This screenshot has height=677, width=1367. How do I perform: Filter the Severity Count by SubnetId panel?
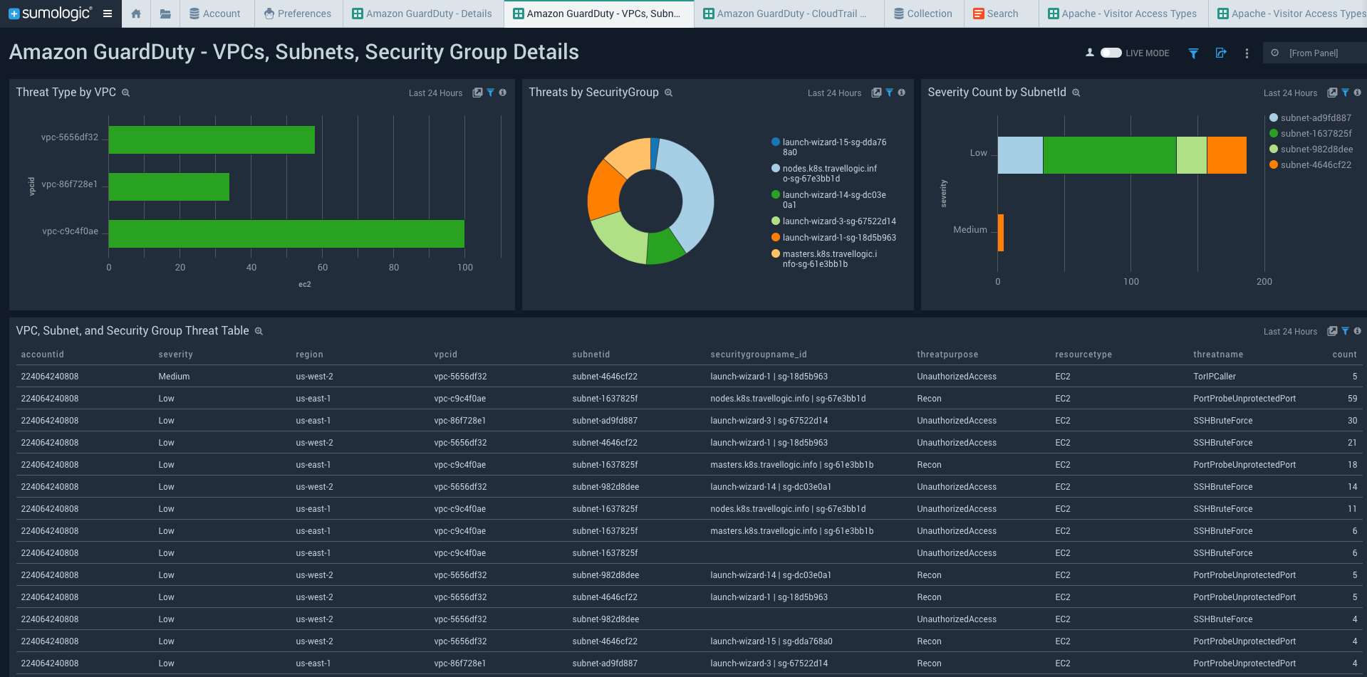1346,93
